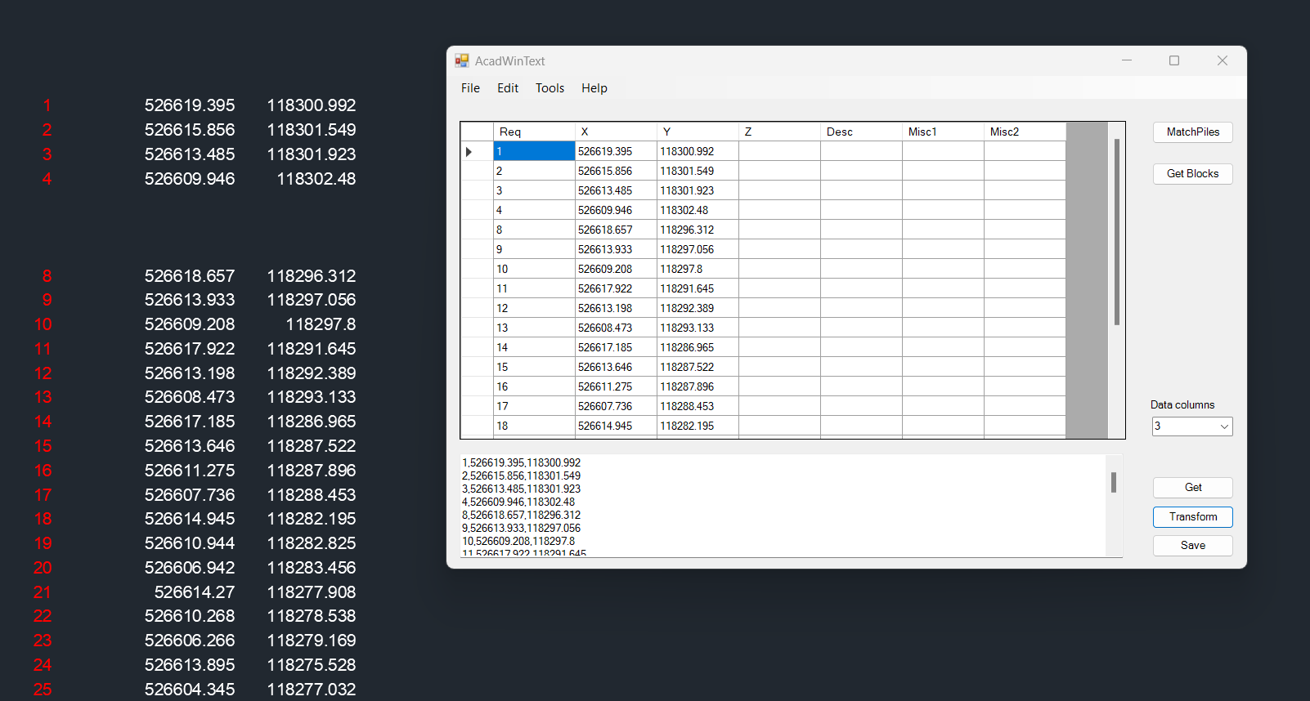Click the Get Blocks button
This screenshot has width=1310, height=701.
coord(1192,174)
